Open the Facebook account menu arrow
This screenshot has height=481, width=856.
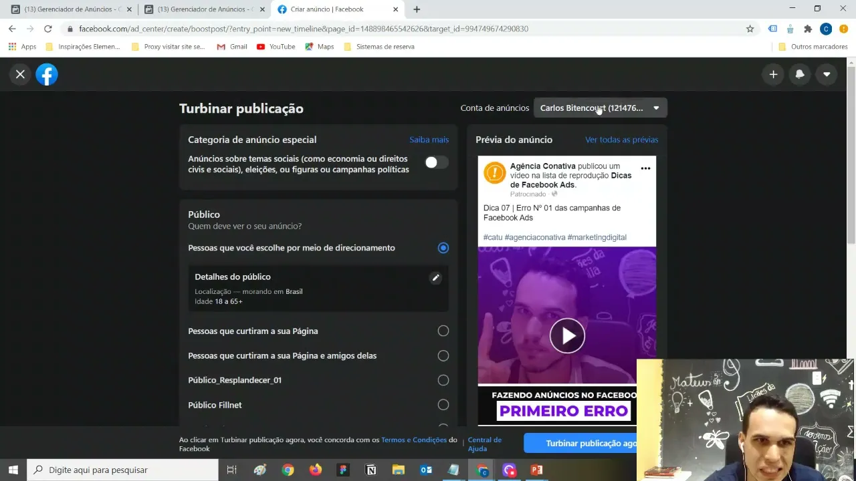(x=827, y=74)
